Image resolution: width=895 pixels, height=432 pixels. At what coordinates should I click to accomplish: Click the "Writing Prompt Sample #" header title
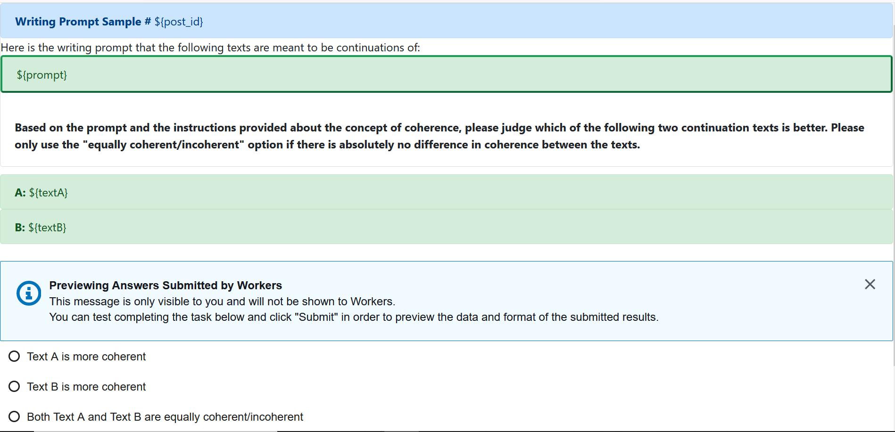(x=83, y=22)
